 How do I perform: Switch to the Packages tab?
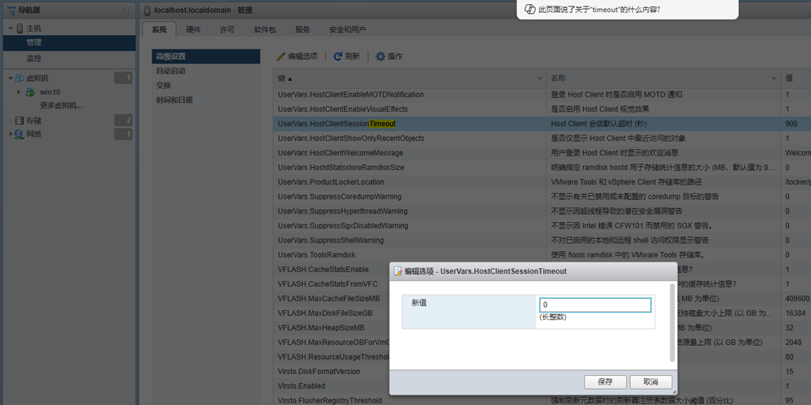tap(265, 29)
